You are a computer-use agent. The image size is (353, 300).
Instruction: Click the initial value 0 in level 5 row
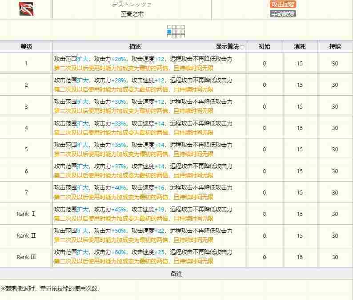[265, 149]
